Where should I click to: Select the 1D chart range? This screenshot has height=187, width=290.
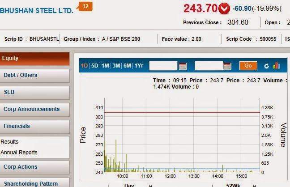84,66
